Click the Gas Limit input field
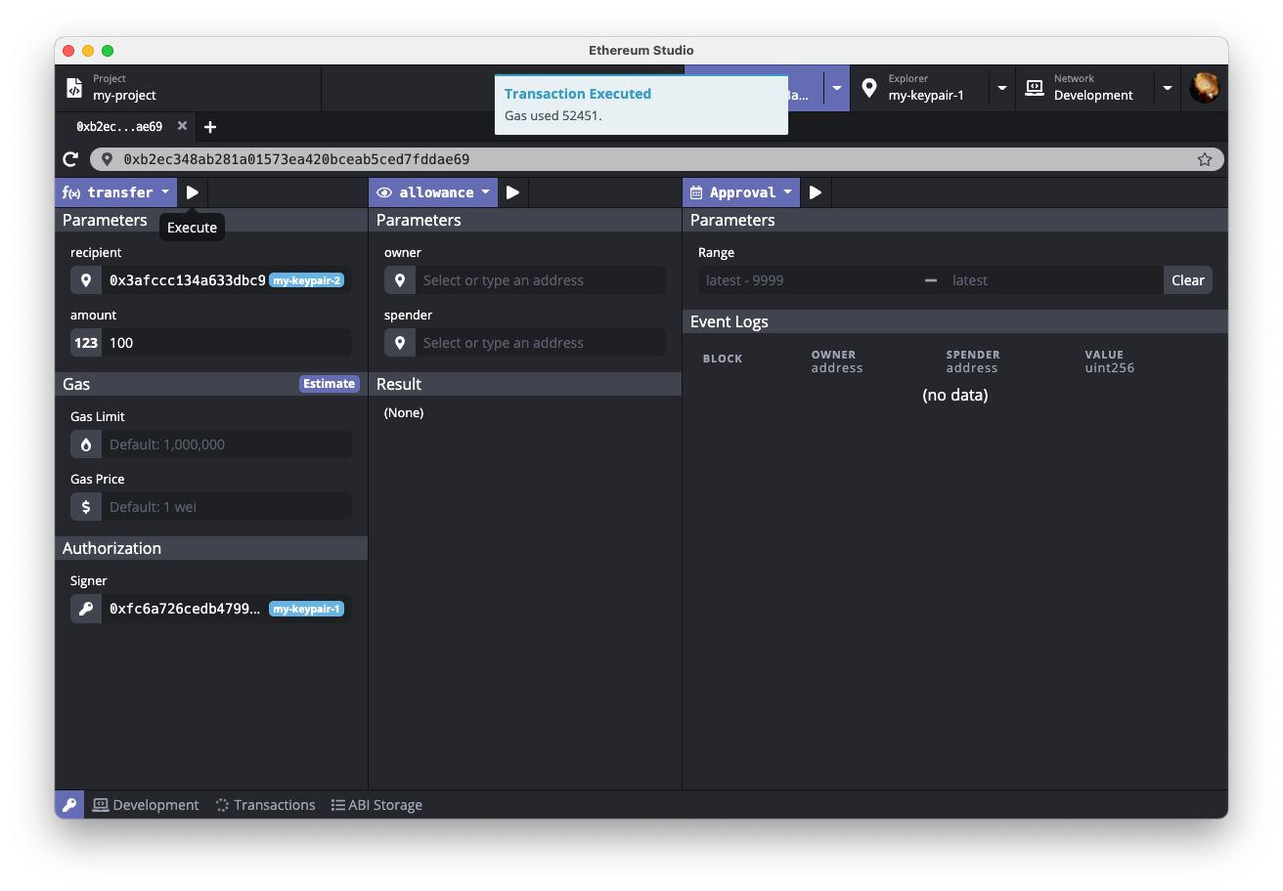Viewport: 1283px width, 891px height. [x=227, y=445]
